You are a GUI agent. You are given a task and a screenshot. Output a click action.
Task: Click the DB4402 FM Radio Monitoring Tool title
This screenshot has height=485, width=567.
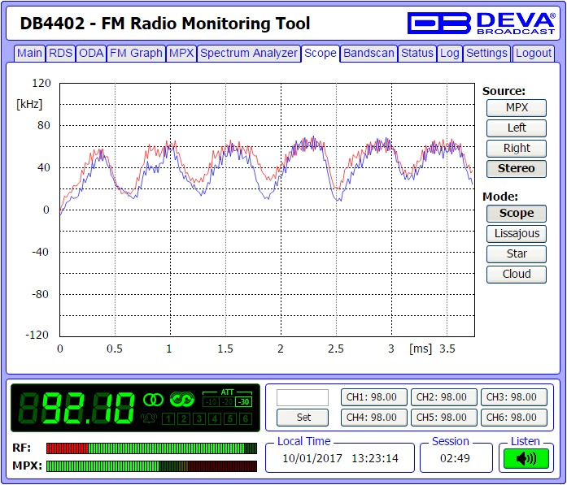click(165, 24)
